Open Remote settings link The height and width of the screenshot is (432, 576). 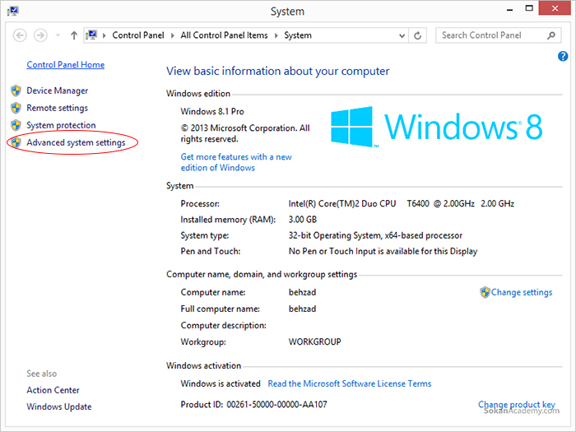[x=57, y=108]
